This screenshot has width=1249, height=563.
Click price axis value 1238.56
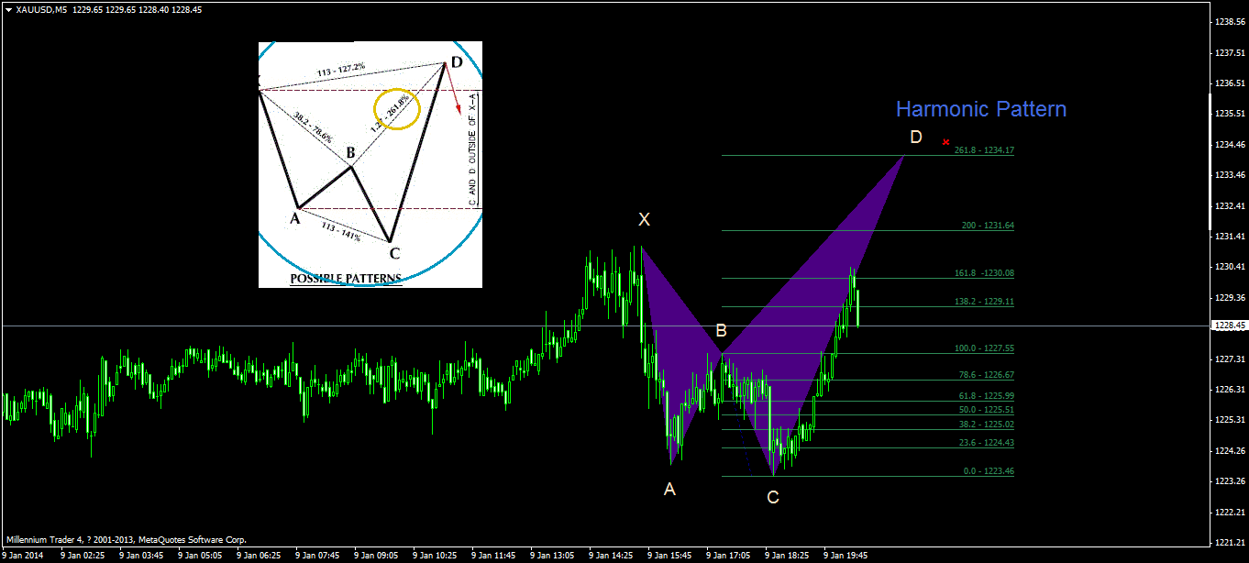point(1228,22)
